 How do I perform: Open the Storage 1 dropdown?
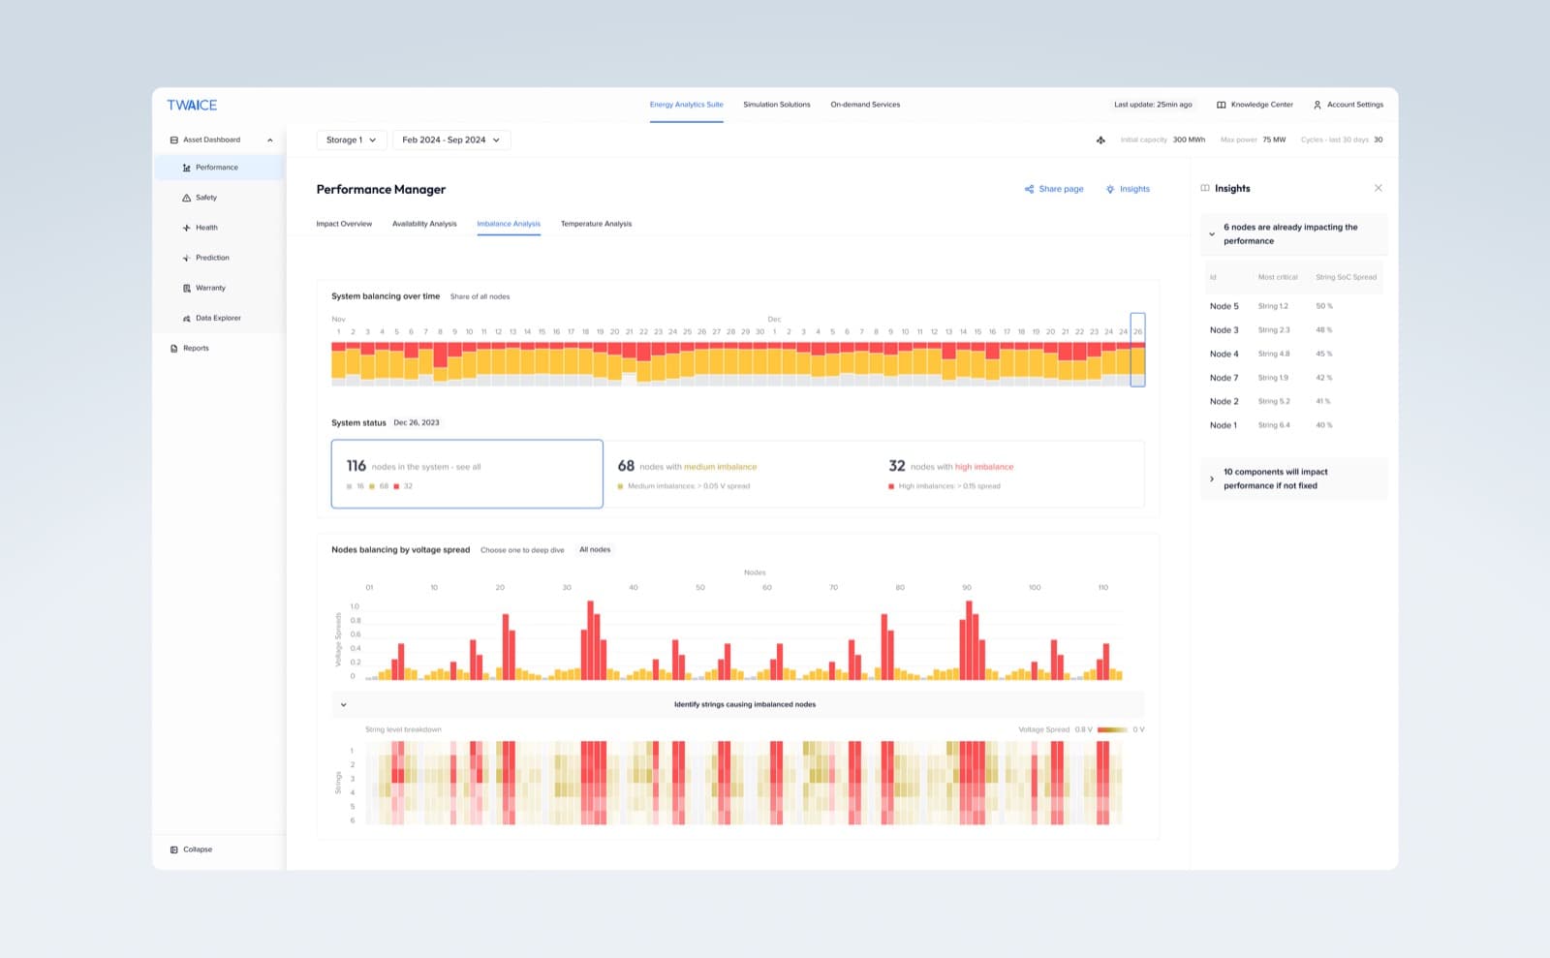coord(352,139)
